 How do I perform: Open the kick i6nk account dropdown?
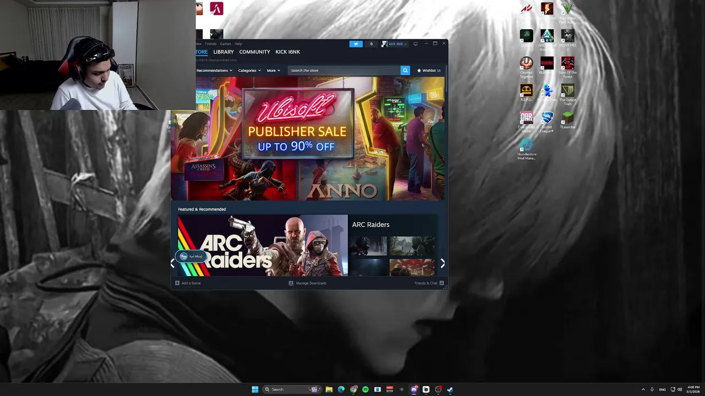click(x=394, y=44)
